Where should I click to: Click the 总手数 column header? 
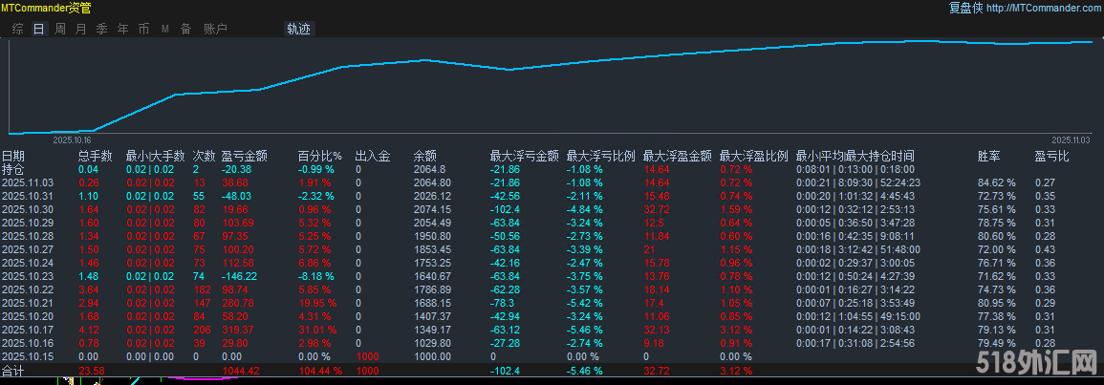pyautogui.click(x=95, y=156)
